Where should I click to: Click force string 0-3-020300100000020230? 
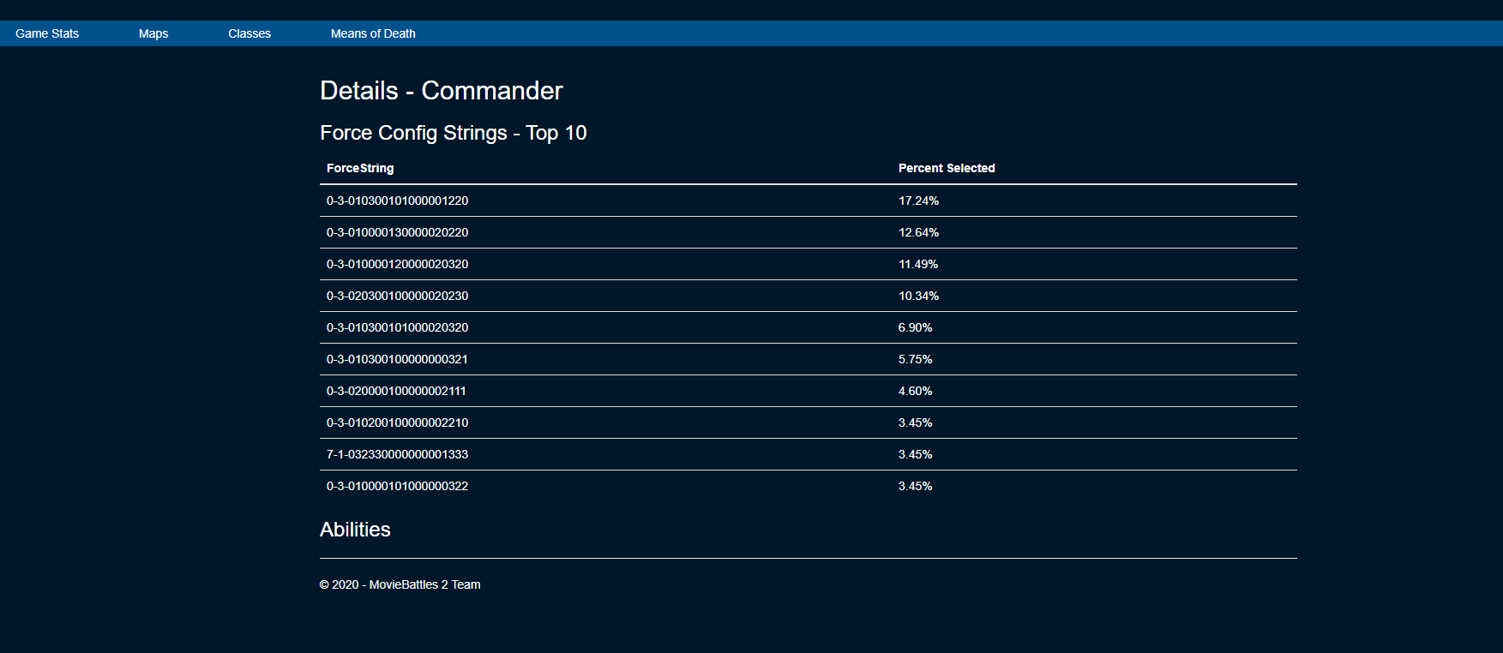[x=397, y=296]
